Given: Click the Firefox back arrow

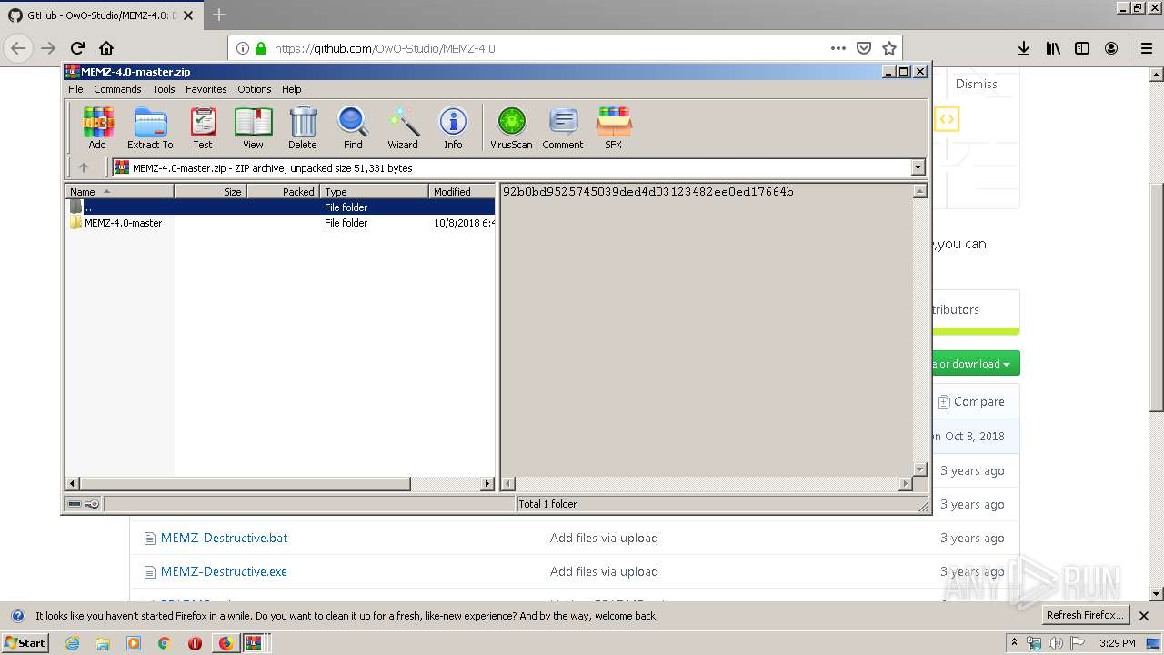Looking at the screenshot, I should [x=18, y=48].
